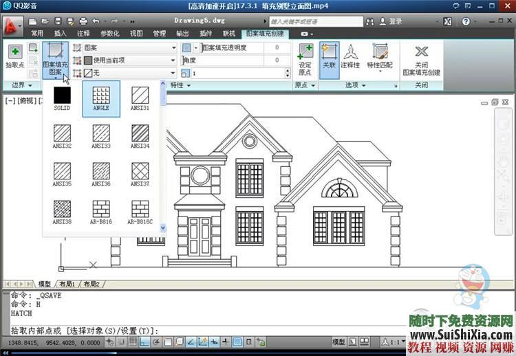Open the AutoCAD application menu button
This screenshot has width=516, height=356.
click(12, 26)
